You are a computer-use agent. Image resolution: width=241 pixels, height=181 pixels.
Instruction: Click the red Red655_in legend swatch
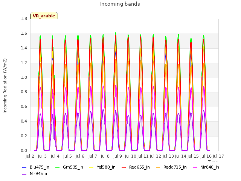tap(124, 167)
